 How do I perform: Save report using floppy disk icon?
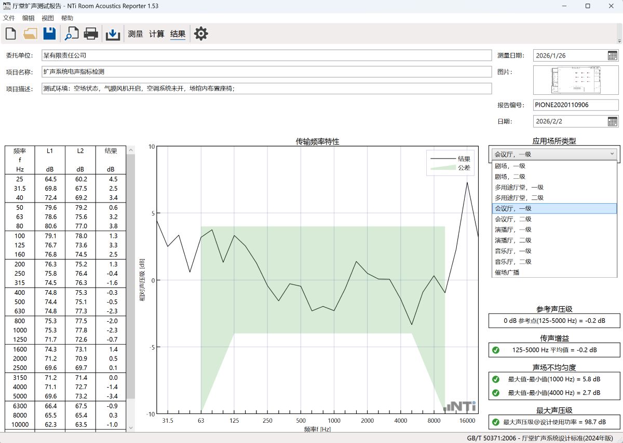[49, 34]
